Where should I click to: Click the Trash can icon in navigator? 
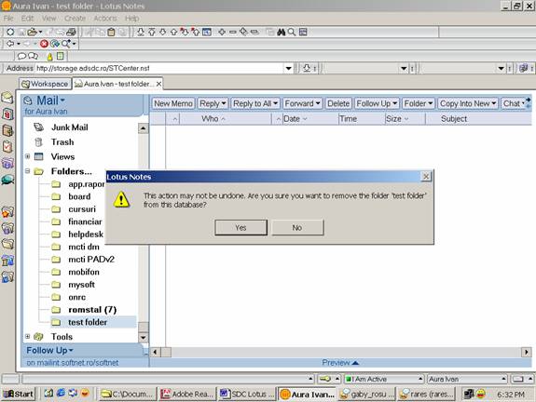pos(38,142)
